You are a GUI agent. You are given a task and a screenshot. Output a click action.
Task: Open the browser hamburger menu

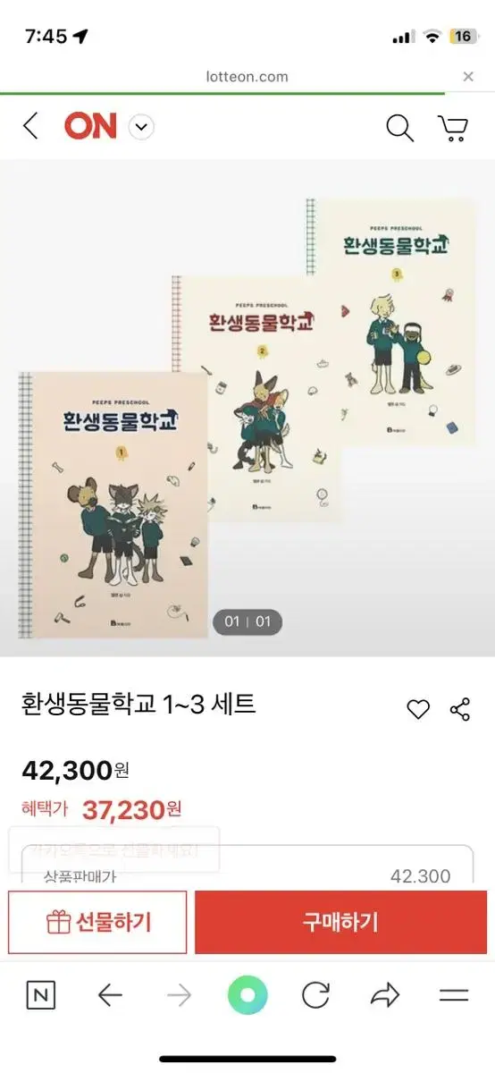pyautogui.click(x=454, y=995)
